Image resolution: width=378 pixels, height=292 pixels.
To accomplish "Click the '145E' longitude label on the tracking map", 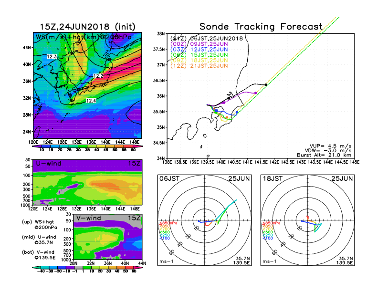I will 355,162.
